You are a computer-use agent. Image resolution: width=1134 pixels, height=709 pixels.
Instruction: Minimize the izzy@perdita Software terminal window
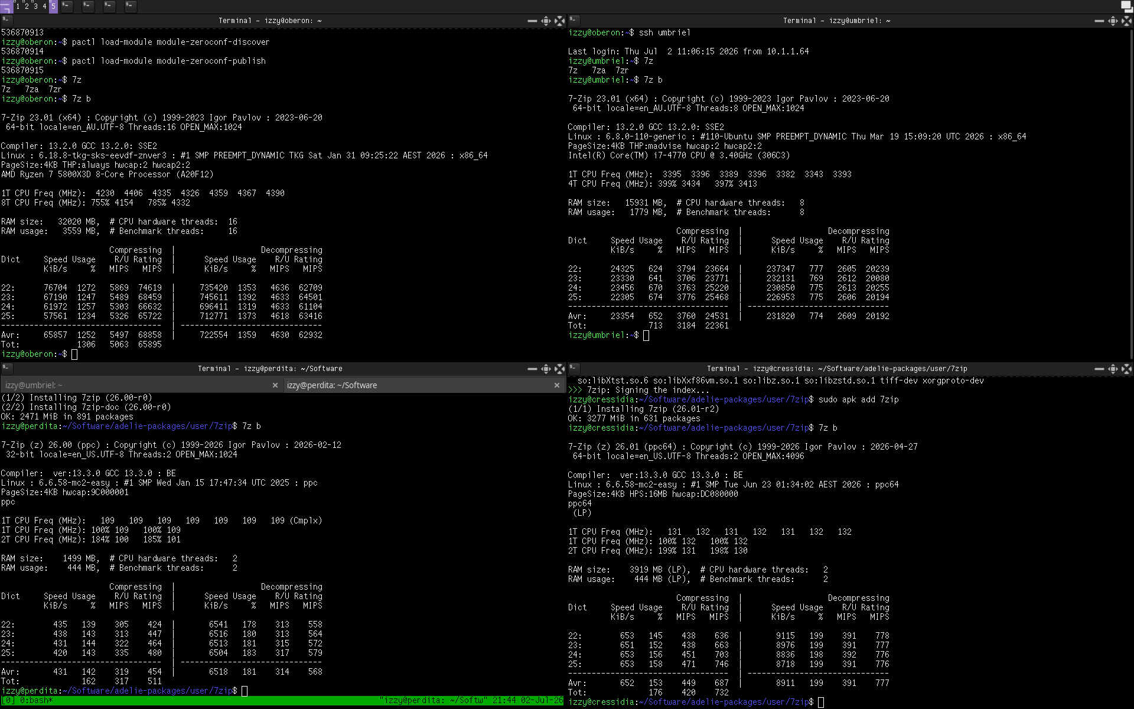point(532,369)
